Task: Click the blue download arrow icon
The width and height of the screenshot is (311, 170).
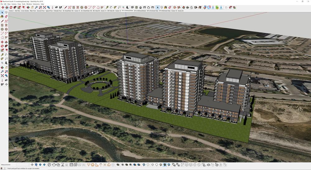Action: 221,7
